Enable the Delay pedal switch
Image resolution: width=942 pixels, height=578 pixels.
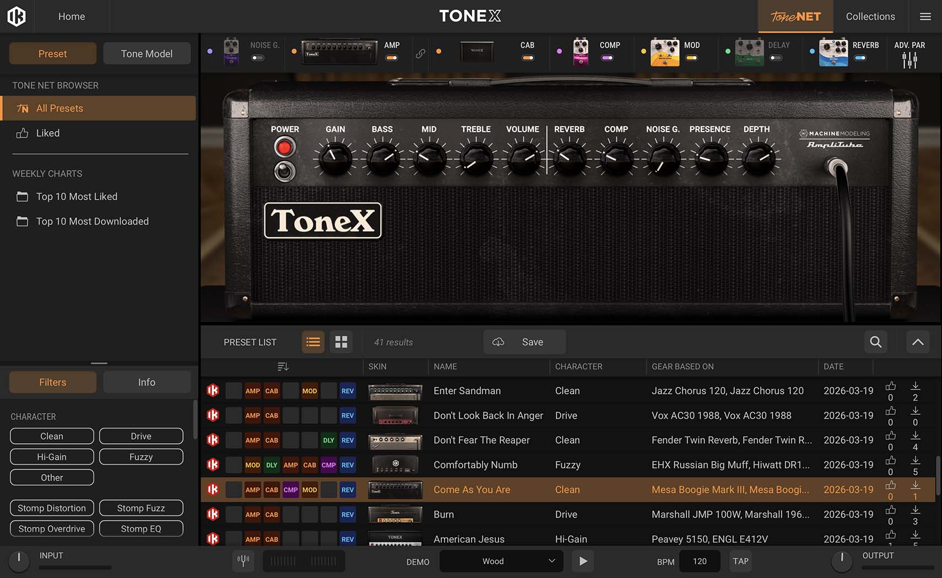[x=776, y=58]
